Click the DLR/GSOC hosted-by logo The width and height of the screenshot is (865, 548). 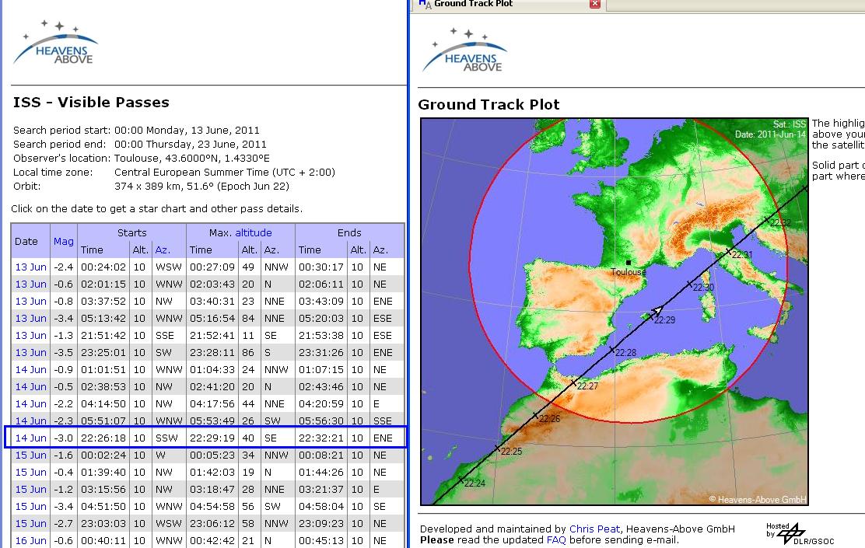[790, 533]
